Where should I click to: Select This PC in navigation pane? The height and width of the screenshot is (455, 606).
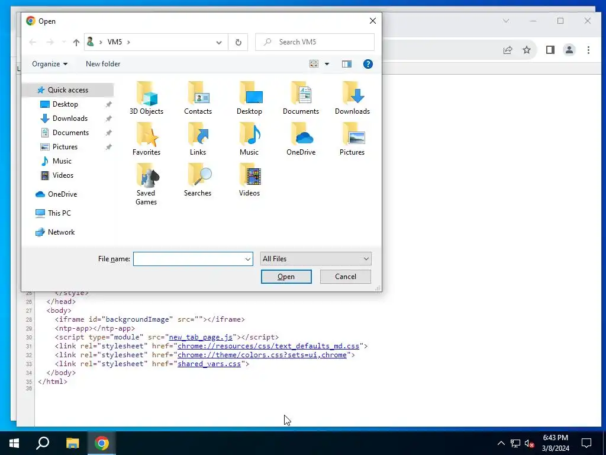pyautogui.click(x=59, y=213)
